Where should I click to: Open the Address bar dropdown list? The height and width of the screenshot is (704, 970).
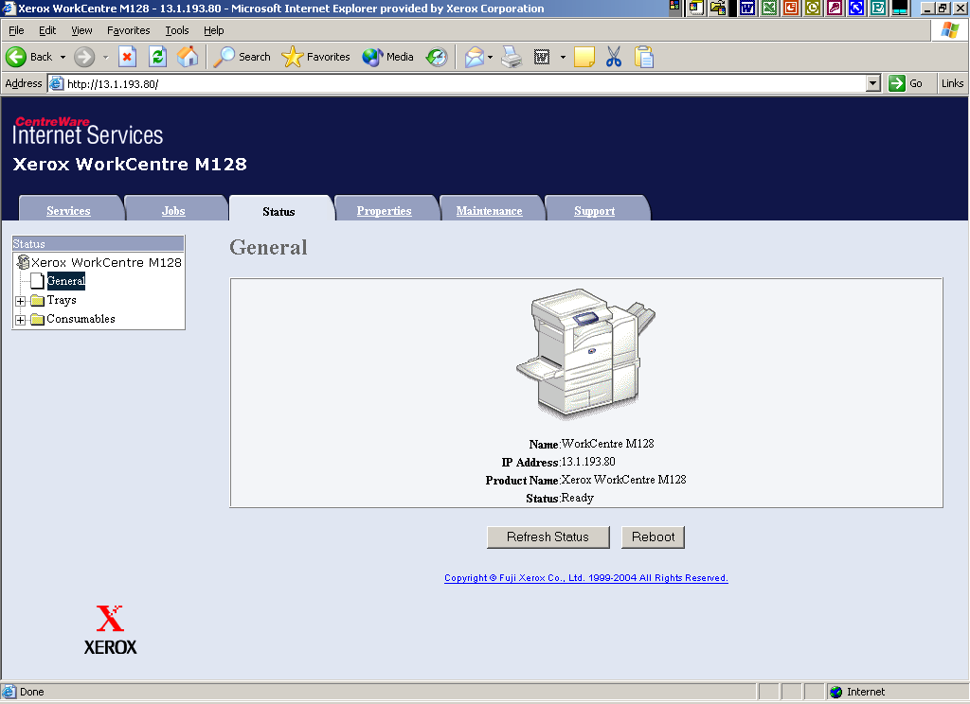872,83
